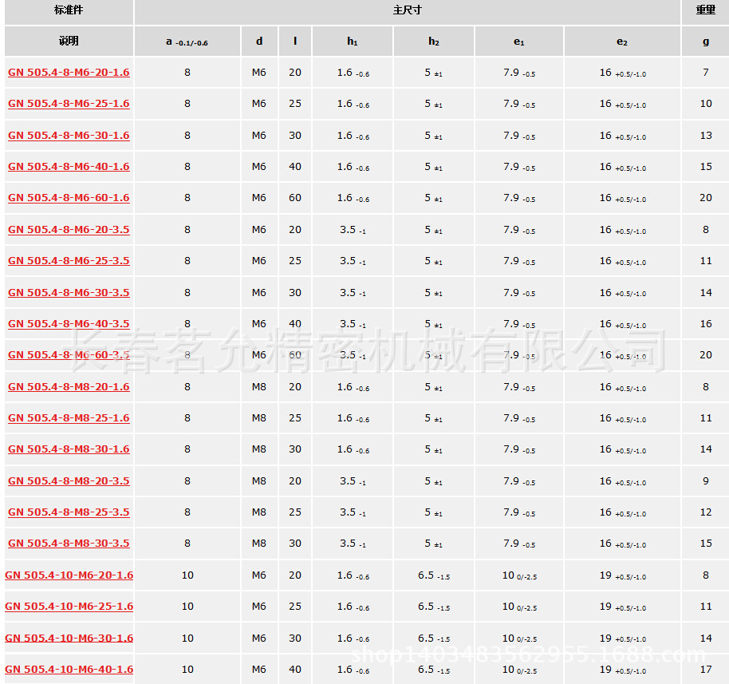Open the GN 505.4-8-M6-20-1.6 link
The image size is (729, 684).
69,73
